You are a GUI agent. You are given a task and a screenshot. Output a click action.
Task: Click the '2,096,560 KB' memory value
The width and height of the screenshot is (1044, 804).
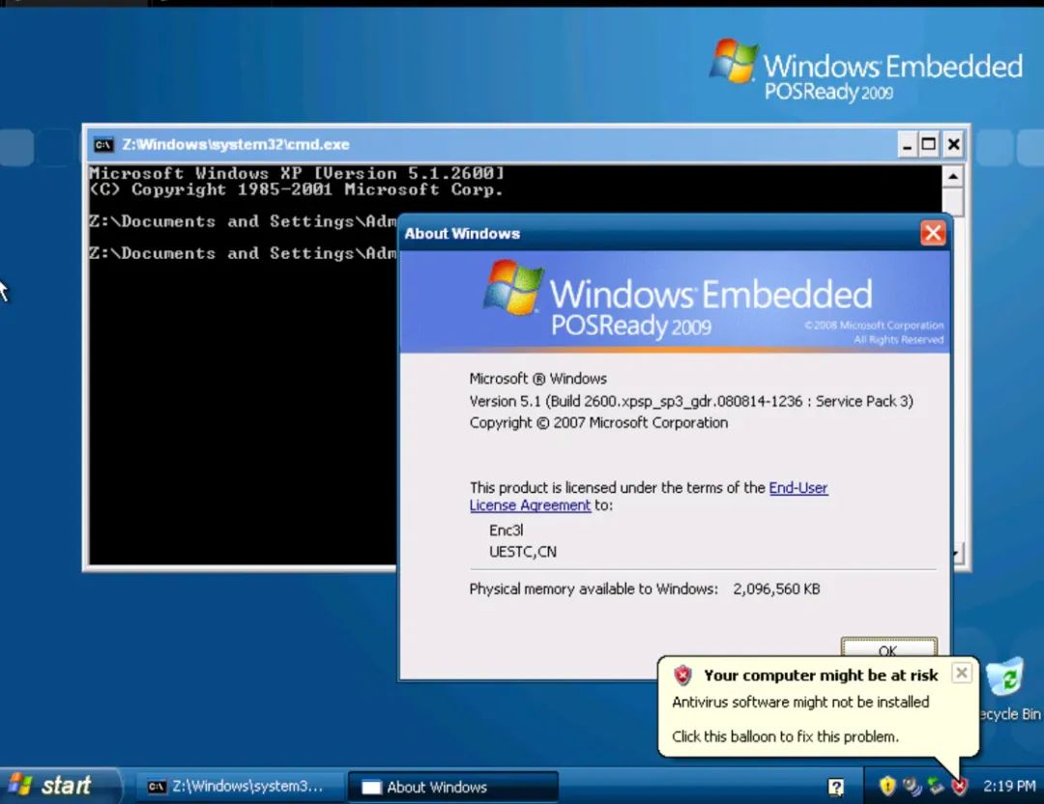pos(776,589)
